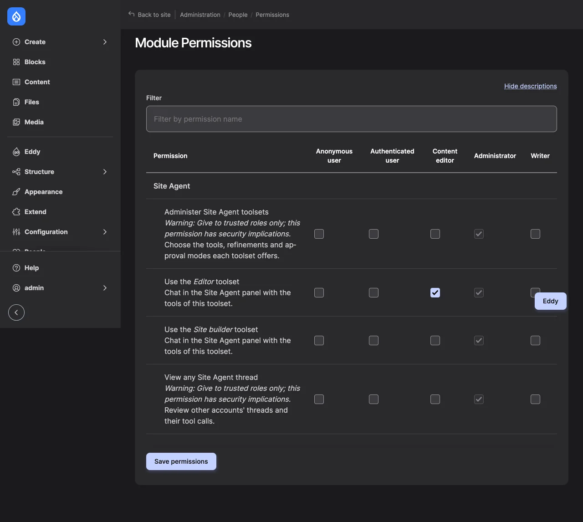Click the Media image icon
The width and height of the screenshot is (583, 522).
click(x=16, y=122)
